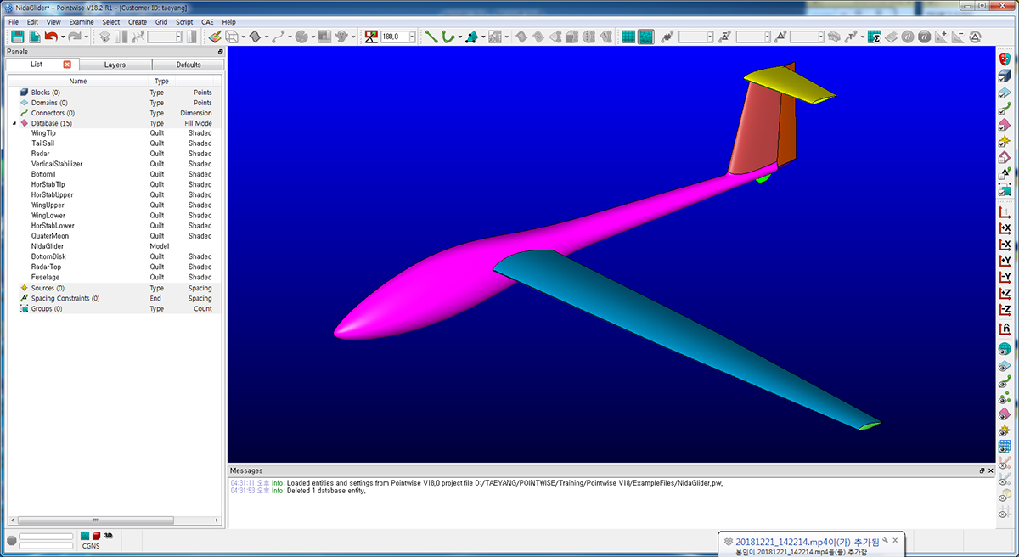1019x557 pixels.
Task: Select the VerticalStabilizer entity
Action: [x=57, y=164]
